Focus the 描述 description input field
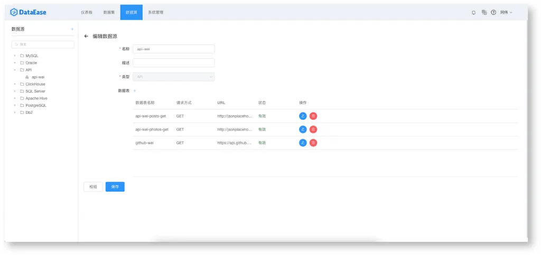Viewport: 541px width, 255px height. coord(173,63)
